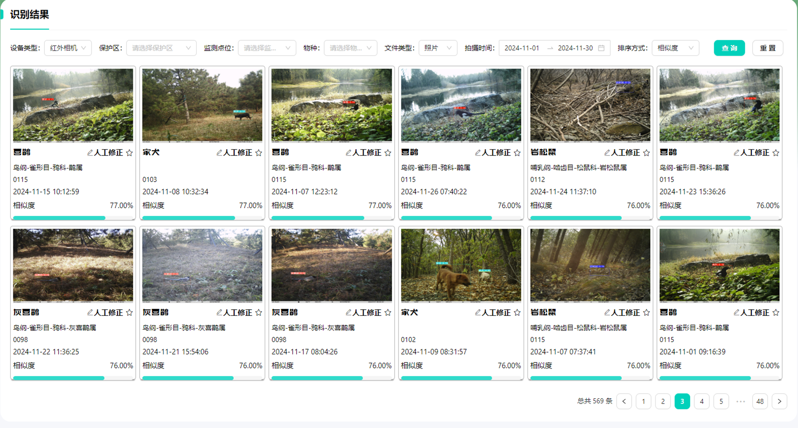Click the green 查询 button

729,48
